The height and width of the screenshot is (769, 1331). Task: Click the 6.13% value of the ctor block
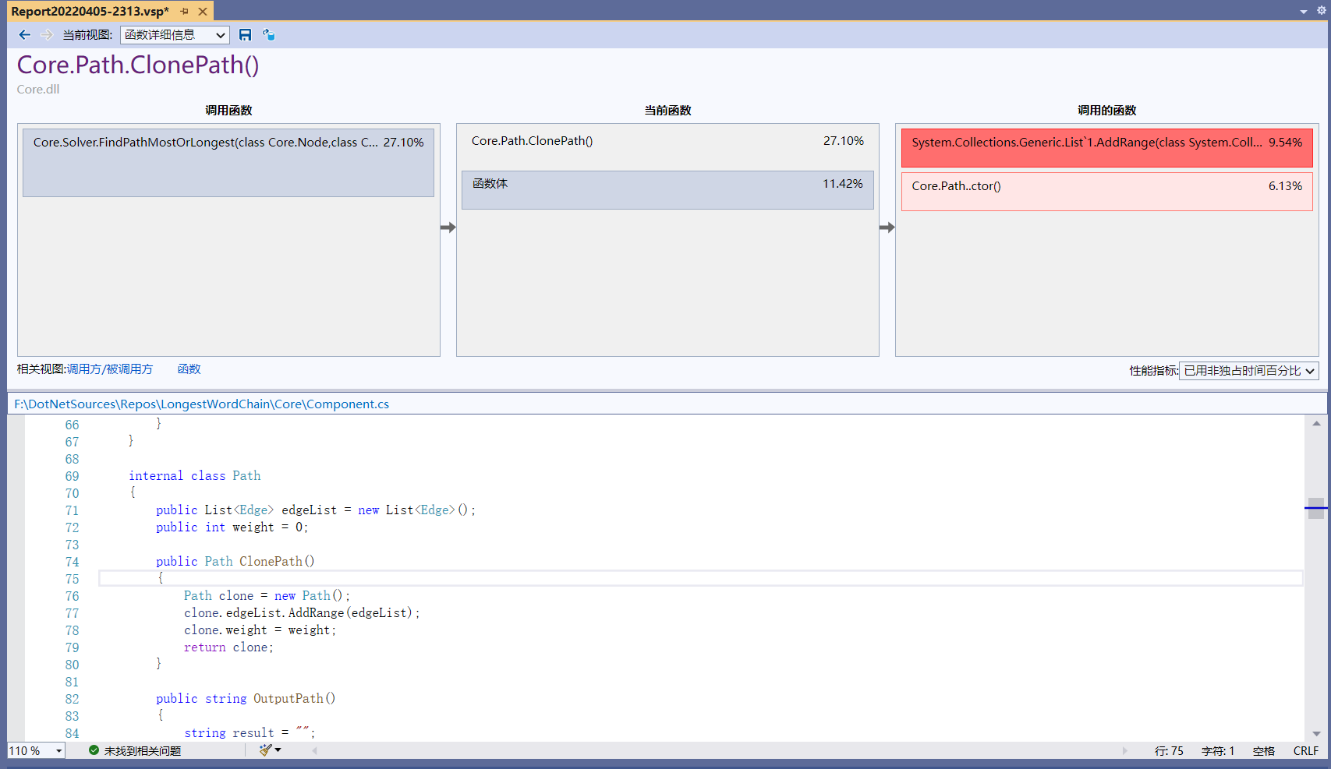[x=1285, y=186]
